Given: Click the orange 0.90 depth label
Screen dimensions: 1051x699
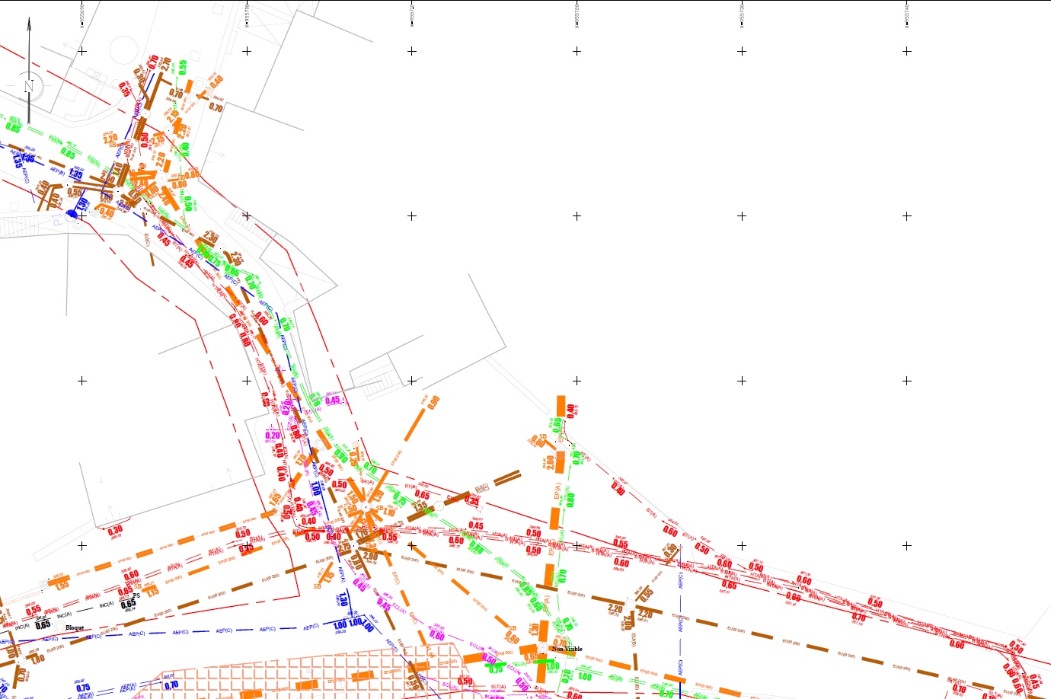Looking at the screenshot, I should click(x=434, y=402).
